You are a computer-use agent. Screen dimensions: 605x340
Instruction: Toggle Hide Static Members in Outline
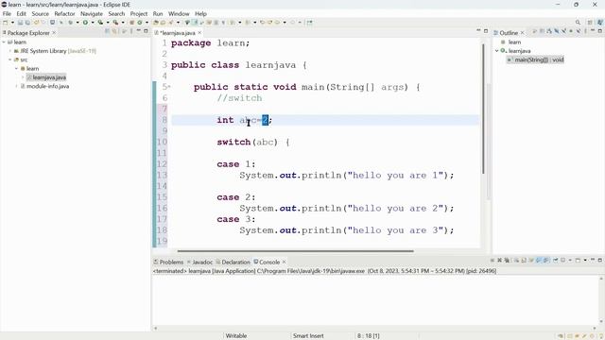(563, 31)
